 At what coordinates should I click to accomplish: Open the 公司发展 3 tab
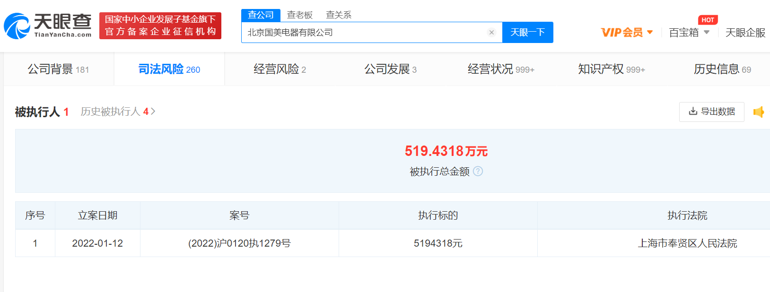point(391,69)
